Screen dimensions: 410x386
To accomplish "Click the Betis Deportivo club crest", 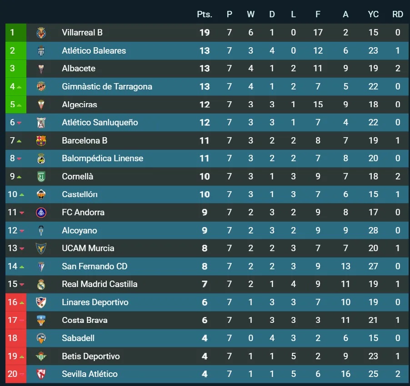I will 41,356.
